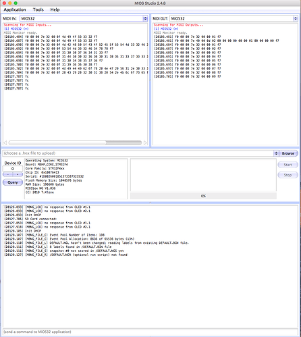Click the "MIDIbox NG V1.036" line

coord(40,188)
